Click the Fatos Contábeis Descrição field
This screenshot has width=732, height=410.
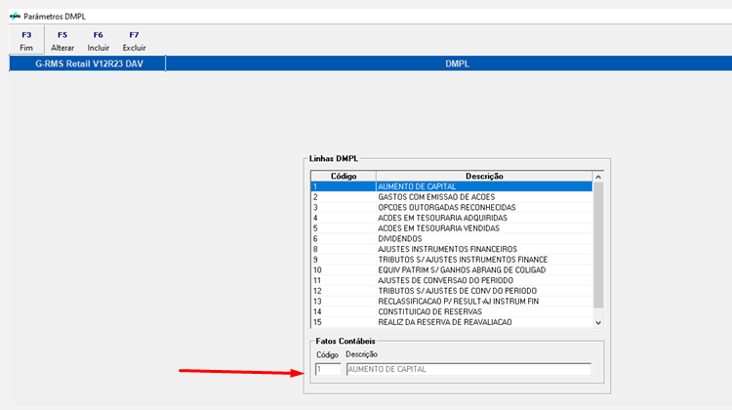tap(468, 369)
